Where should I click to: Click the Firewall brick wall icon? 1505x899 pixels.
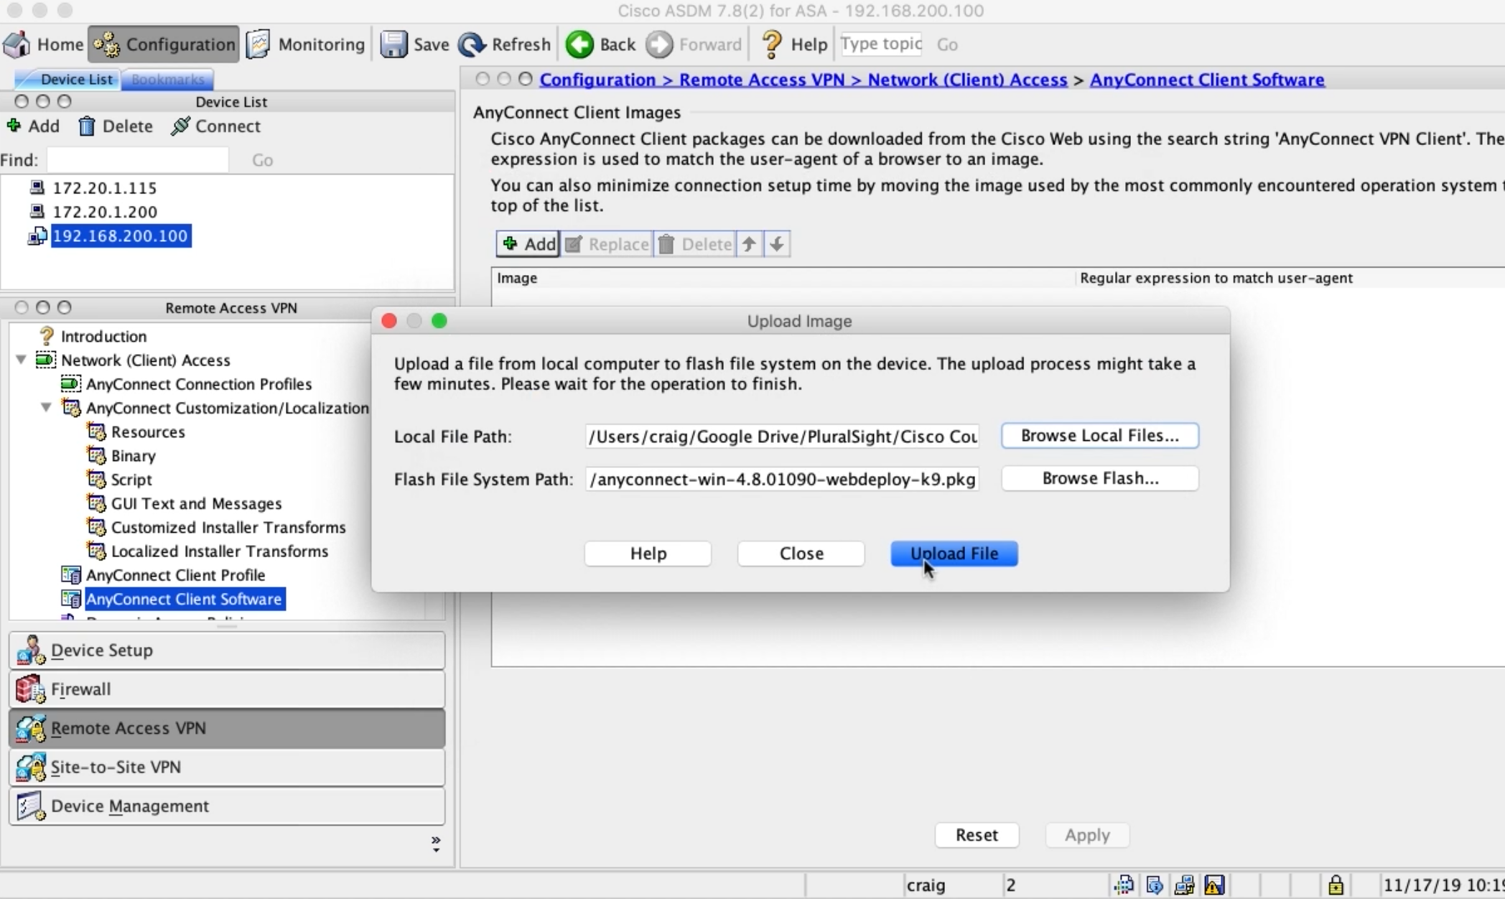30,689
